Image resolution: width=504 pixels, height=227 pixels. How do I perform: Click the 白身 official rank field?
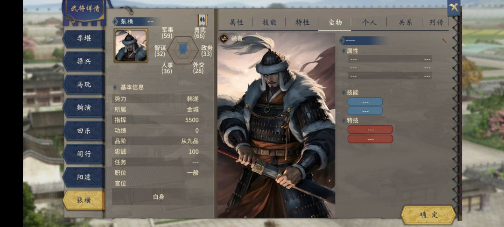pos(159,197)
